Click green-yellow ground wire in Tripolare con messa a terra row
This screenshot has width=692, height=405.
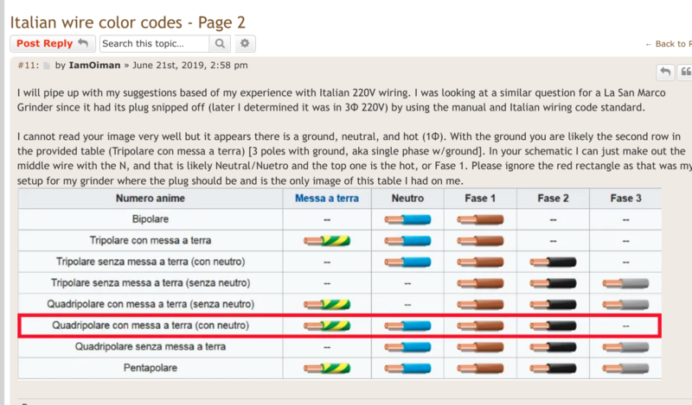pyautogui.click(x=327, y=240)
